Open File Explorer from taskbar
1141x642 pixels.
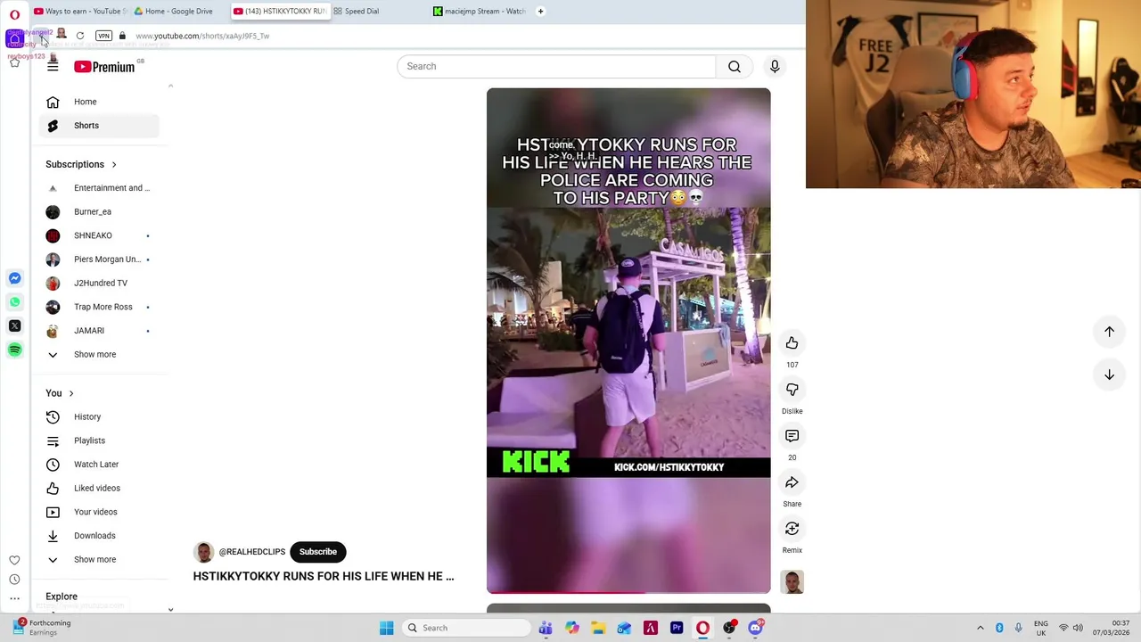pos(598,628)
